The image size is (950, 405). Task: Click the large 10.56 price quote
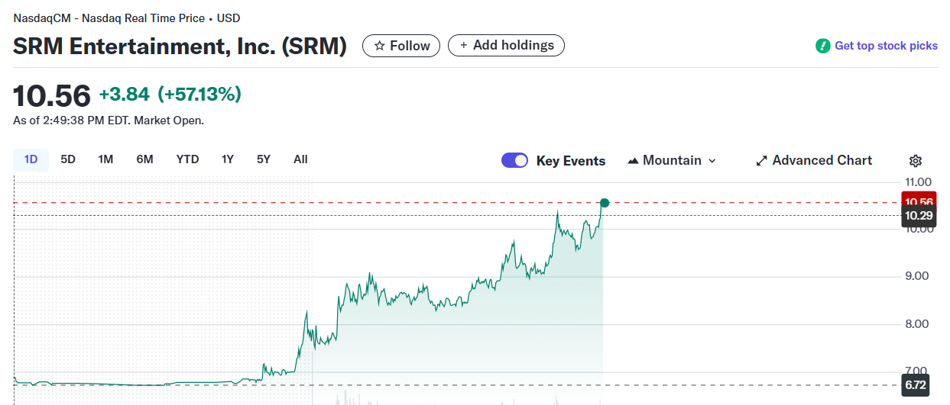52,95
